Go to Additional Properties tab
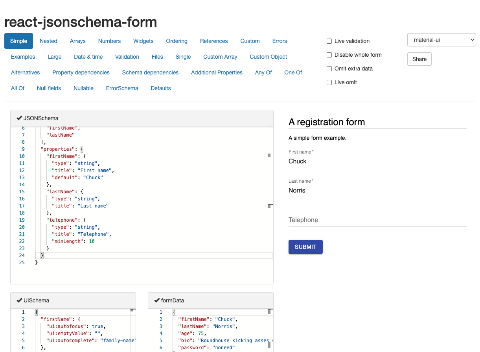The width and height of the screenshot is (480, 352). 217,72
